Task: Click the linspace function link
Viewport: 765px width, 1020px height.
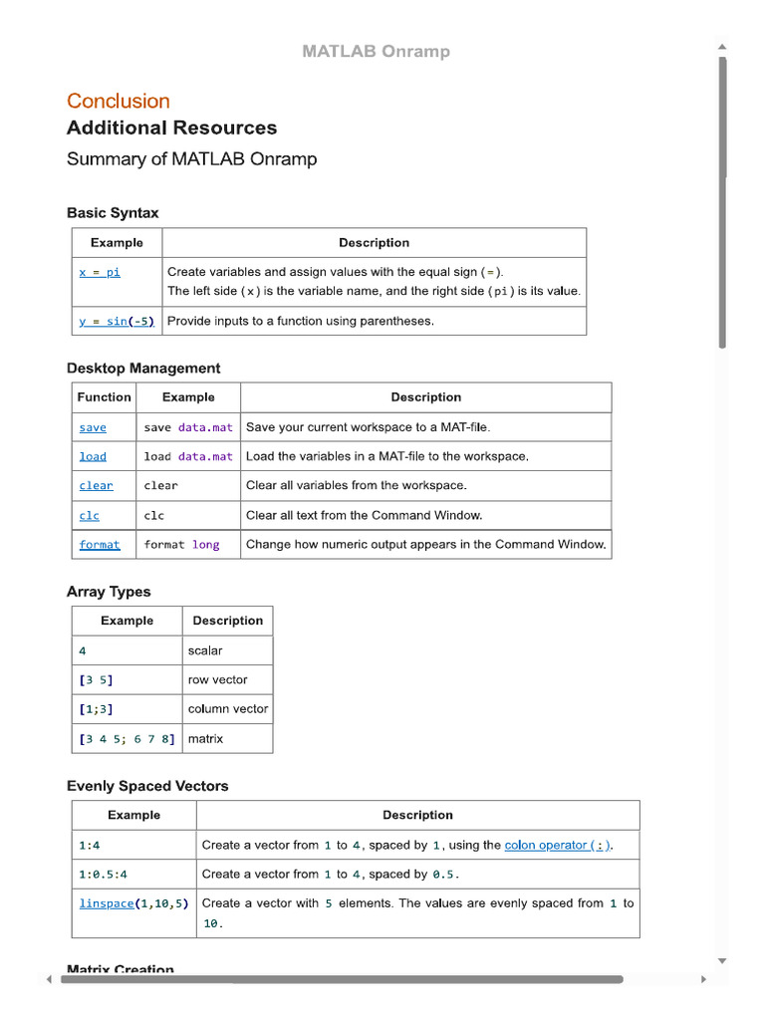Action: [106, 903]
